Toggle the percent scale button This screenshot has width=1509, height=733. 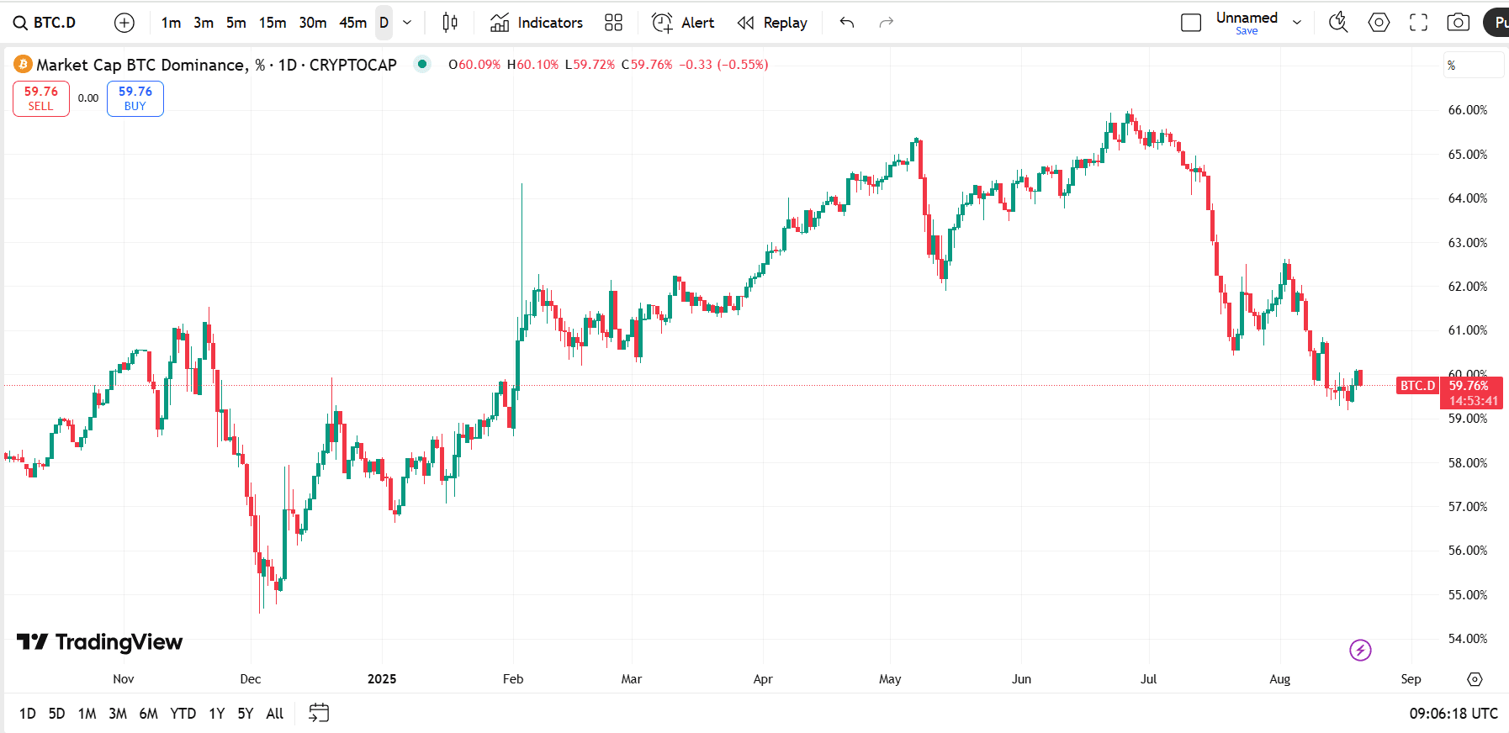[1473, 66]
